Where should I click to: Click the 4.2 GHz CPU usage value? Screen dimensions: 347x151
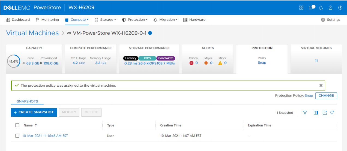click(79, 63)
